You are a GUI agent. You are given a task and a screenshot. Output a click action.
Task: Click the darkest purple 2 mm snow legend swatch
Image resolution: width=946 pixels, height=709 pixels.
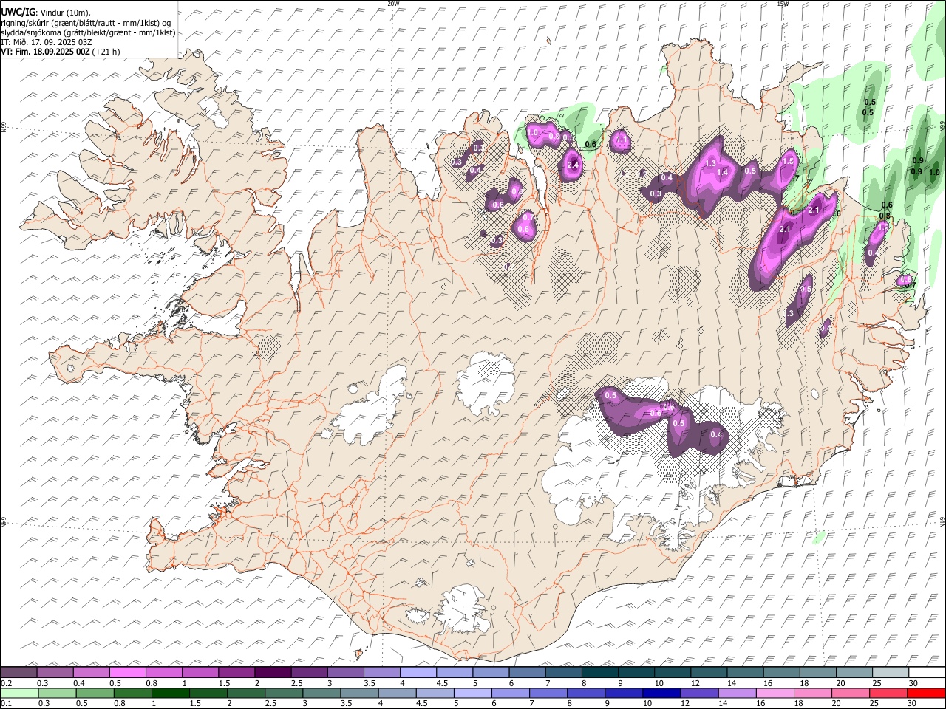[272, 673]
